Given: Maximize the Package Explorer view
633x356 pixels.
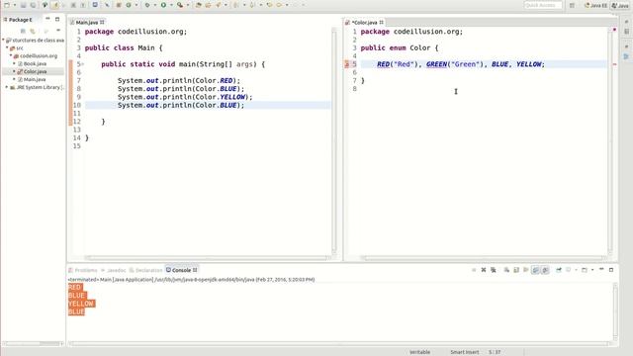Looking at the screenshot, I should [57, 19].
